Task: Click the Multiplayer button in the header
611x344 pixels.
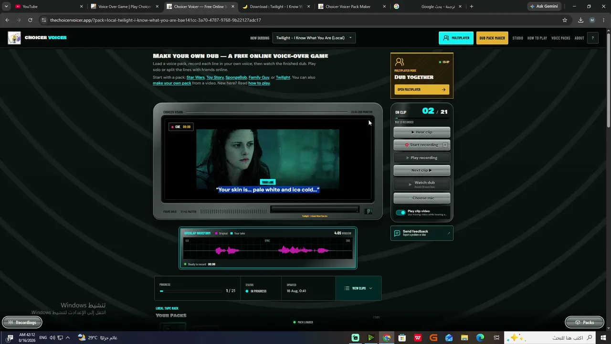Action: point(456,38)
